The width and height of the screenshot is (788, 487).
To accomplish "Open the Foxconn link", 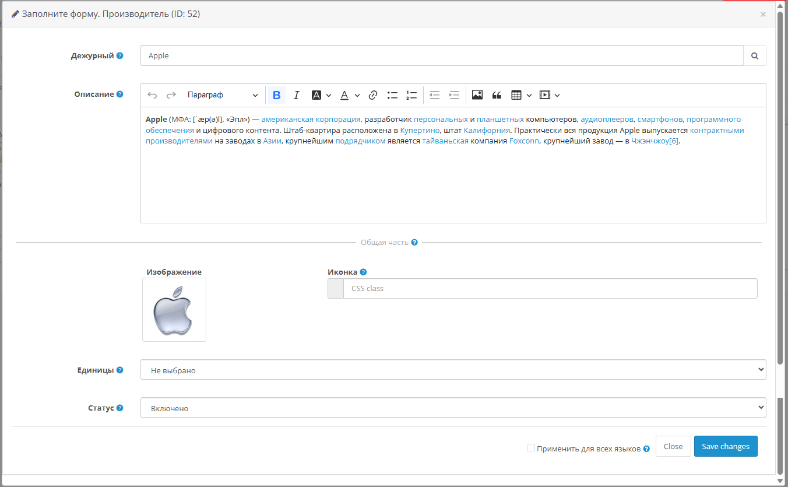I will [x=524, y=142].
